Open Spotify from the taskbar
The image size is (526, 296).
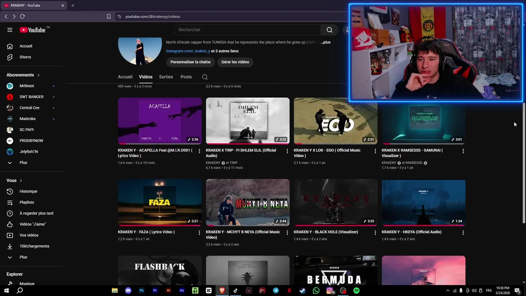click(356, 290)
